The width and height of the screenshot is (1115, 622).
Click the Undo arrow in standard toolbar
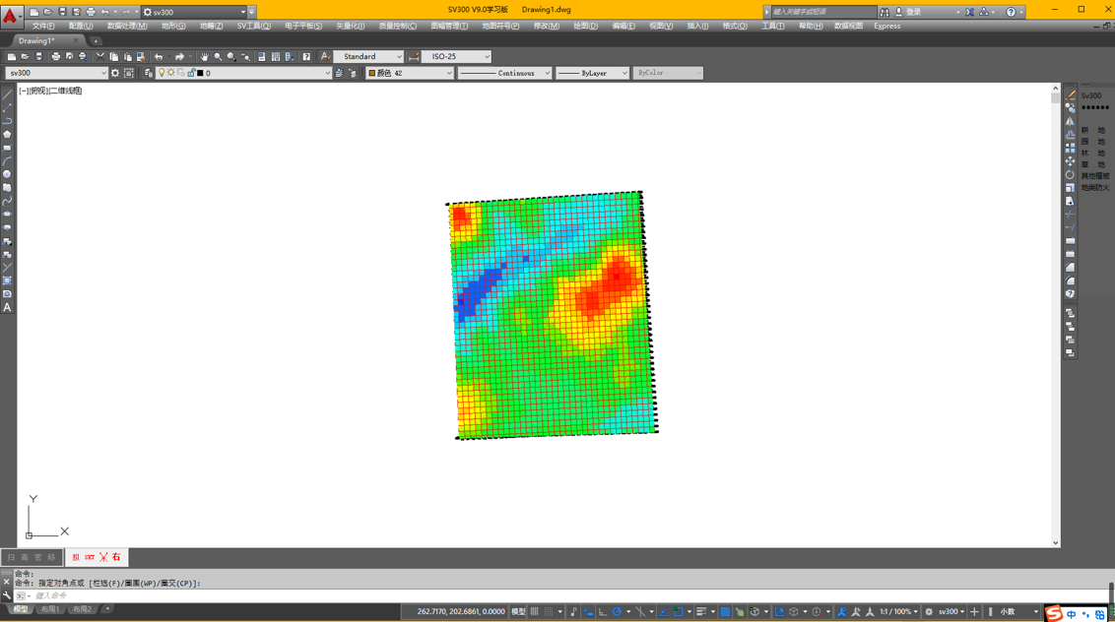(x=159, y=57)
